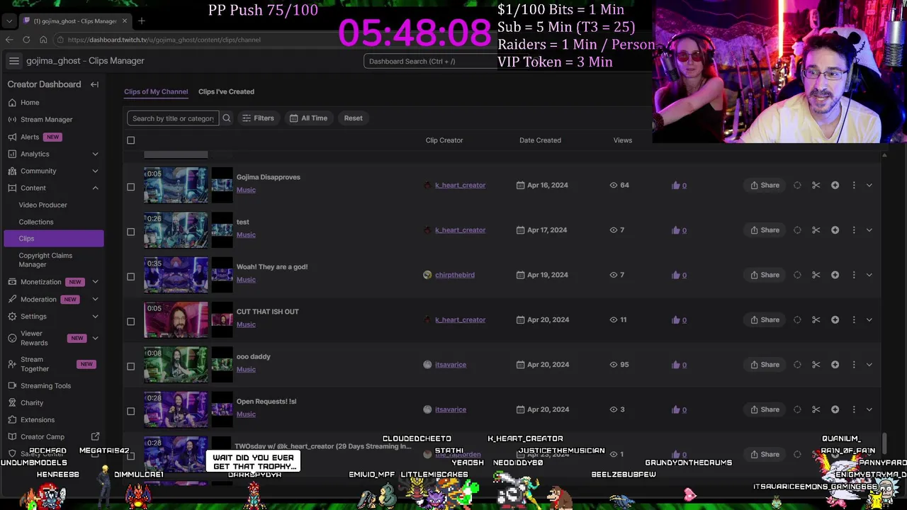Open chirpthebird creator link
907x510 pixels.
pyautogui.click(x=455, y=275)
